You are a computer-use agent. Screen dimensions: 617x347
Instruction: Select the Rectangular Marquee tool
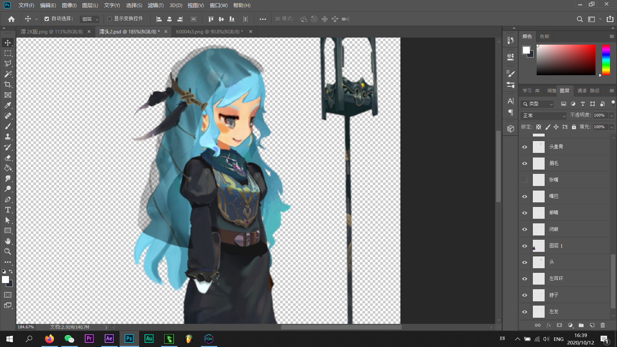click(8, 53)
